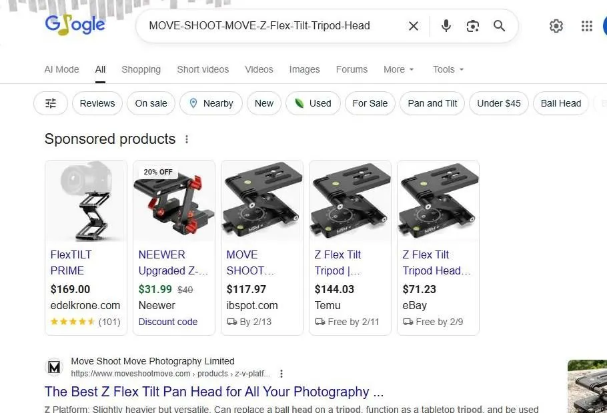This screenshot has height=413, width=607.
Task: Expand the More dropdown
Action: [398, 69]
